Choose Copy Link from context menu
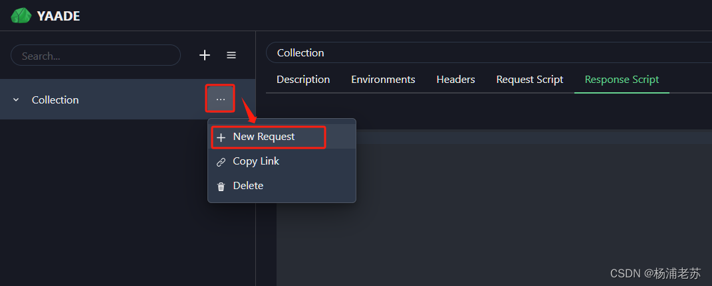The width and height of the screenshot is (712, 286). 281,161
